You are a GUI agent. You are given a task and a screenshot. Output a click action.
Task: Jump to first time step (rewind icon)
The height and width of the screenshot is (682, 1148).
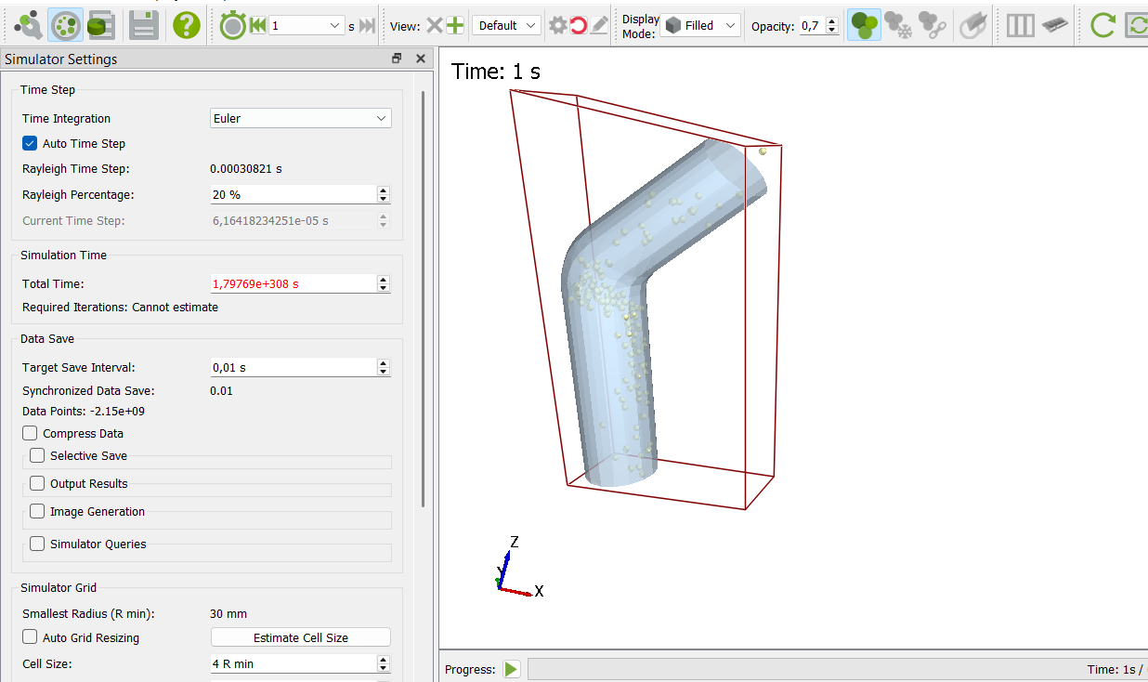click(x=258, y=26)
